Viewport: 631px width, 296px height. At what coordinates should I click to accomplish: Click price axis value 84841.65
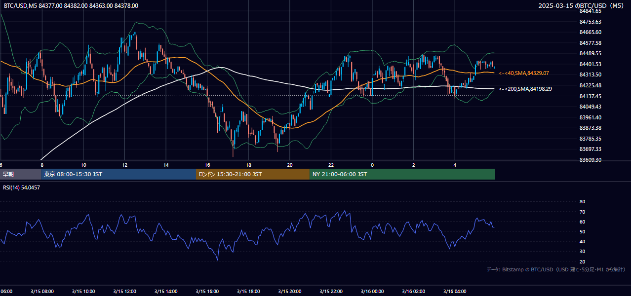click(590, 11)
